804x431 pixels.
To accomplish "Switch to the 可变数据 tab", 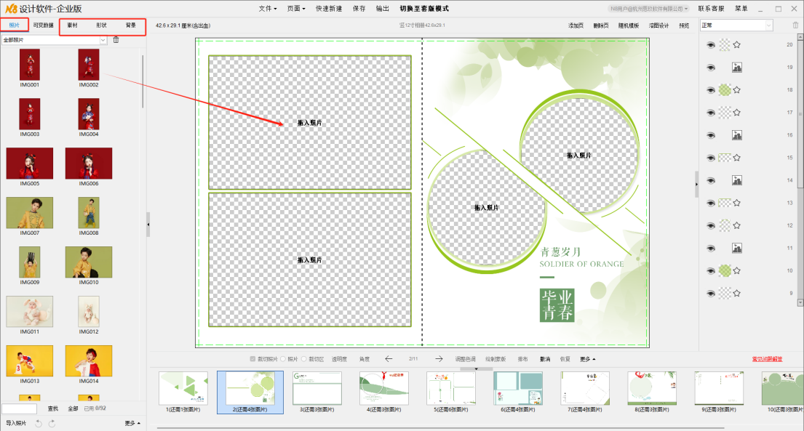I will (x=43, y=25).
